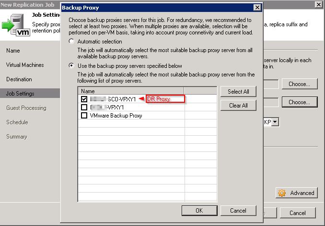This screenshot has height=226, width=325.
Task: Select the Automatic selection radio button
Action: pyautogui.click(x=71, y=41)
